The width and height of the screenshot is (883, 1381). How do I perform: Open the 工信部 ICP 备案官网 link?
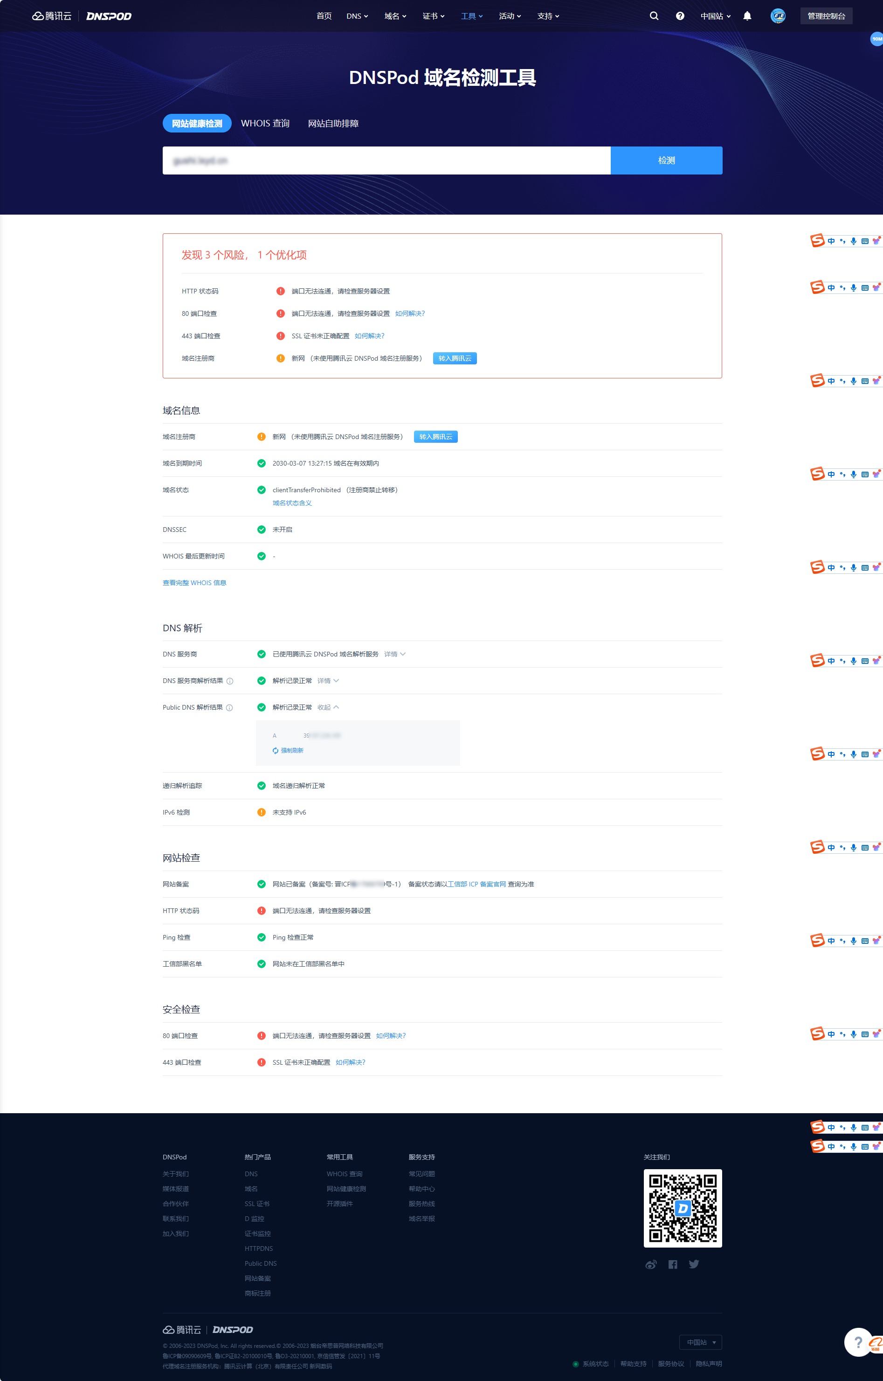476,884
